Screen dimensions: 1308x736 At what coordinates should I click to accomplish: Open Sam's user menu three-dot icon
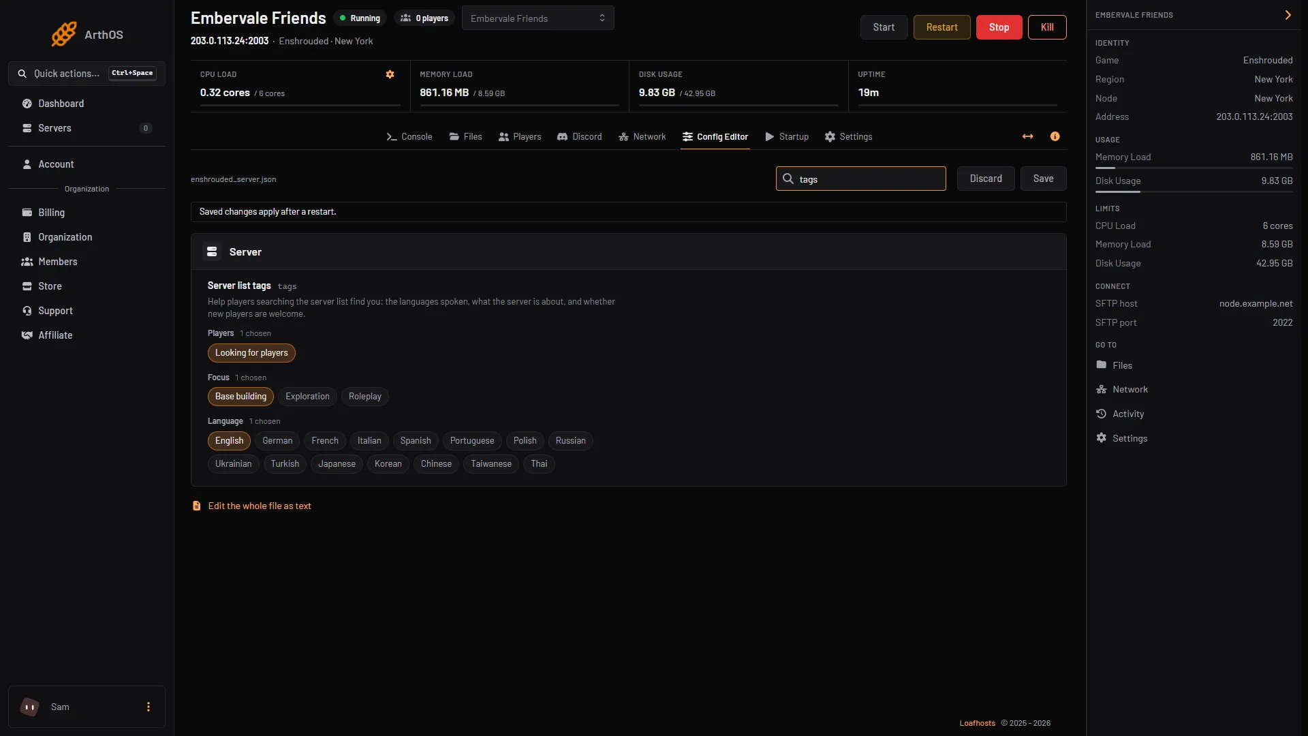click(x=149, y=707)
